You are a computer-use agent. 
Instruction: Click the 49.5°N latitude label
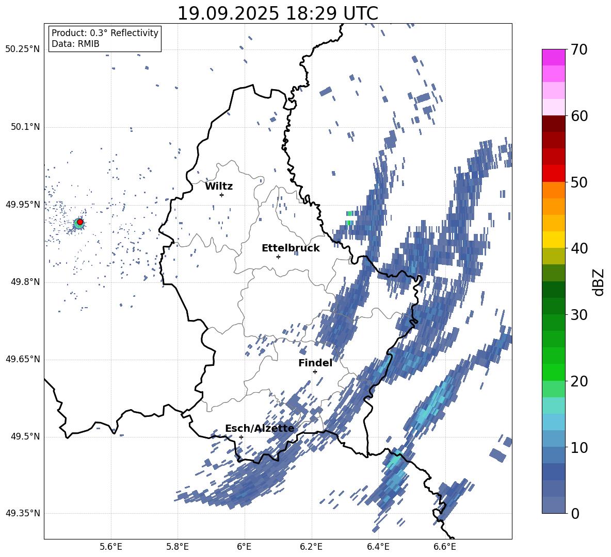(25, 436)
